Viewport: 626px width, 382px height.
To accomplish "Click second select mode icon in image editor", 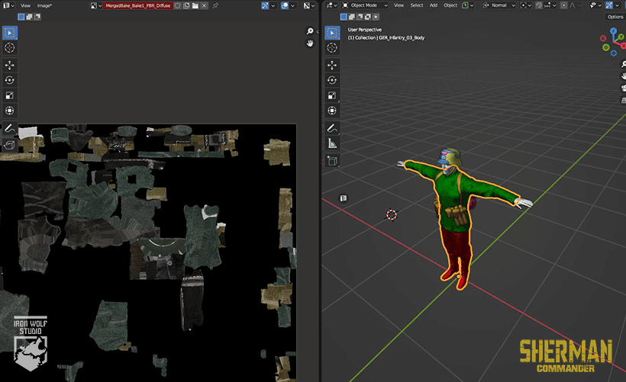I will pos(29,17).
